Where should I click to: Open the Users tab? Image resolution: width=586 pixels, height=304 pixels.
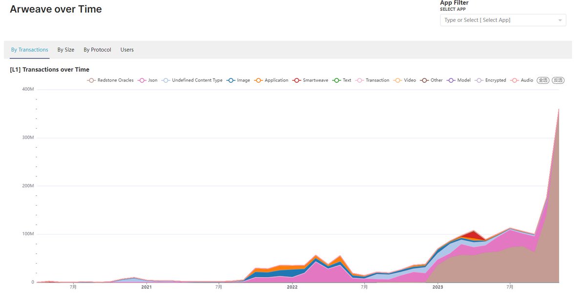pos(127,50)
